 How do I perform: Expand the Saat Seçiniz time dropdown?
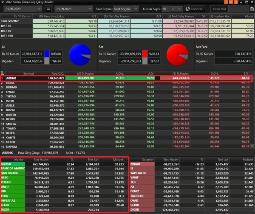pyautogui.click(x=136, y=9)
